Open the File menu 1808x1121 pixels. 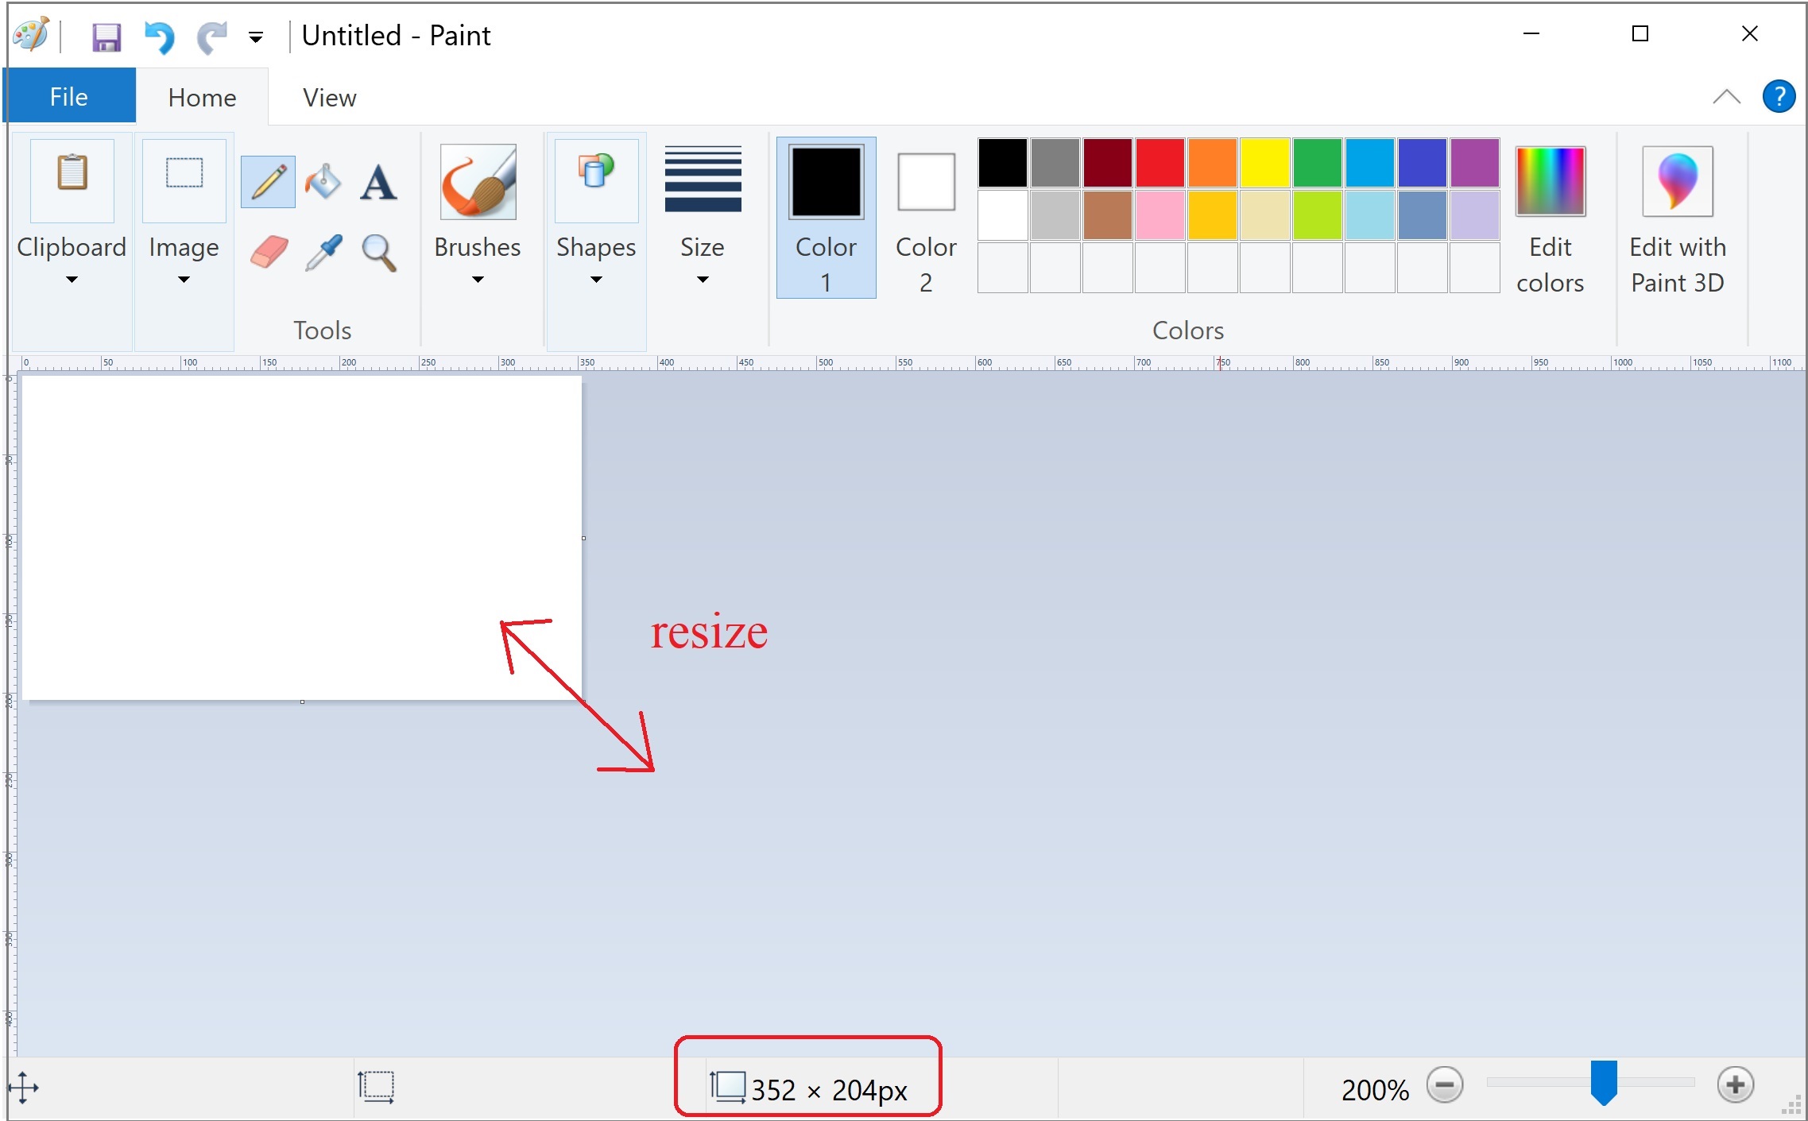pyautogui.click(x=69, y=97)
